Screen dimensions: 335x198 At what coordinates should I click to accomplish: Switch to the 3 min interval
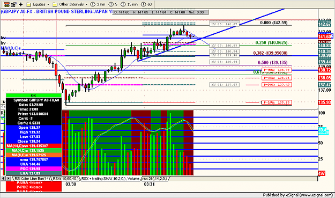tap(98, 4)
